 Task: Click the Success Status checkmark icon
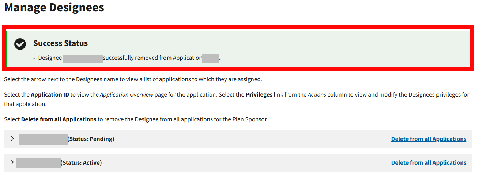pos(20,44)
